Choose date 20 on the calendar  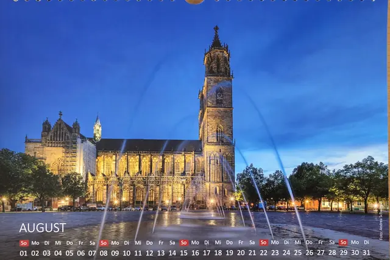point(241,253)
